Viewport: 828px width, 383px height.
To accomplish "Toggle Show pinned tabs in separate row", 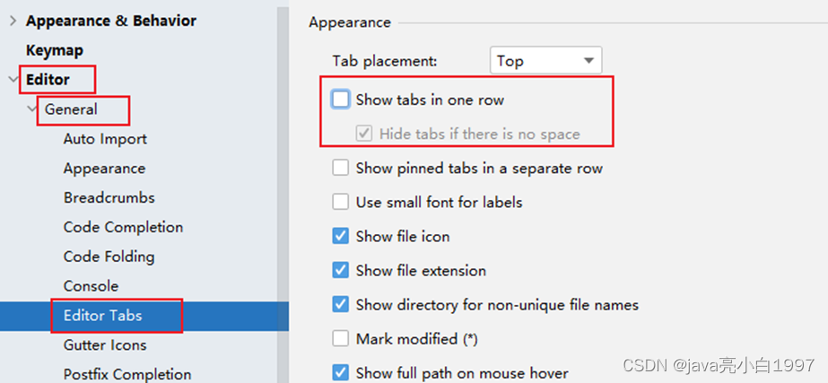I will coord(341,168).
